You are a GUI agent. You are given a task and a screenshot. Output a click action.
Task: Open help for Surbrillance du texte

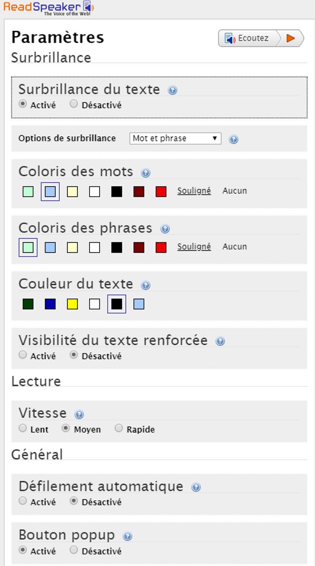click(172, 90)
